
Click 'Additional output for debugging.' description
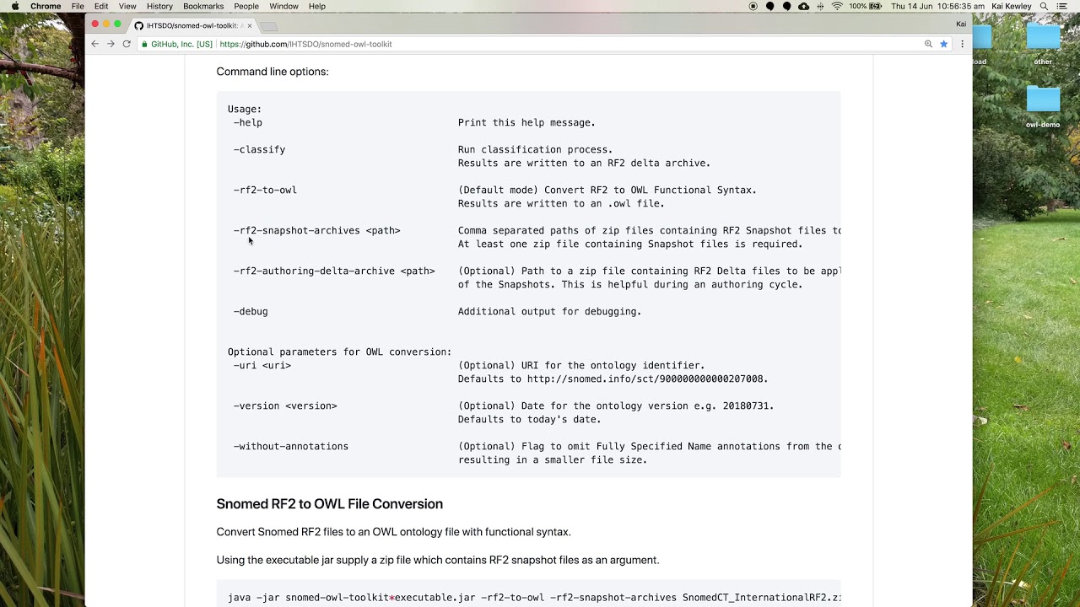tap(549, 311)
